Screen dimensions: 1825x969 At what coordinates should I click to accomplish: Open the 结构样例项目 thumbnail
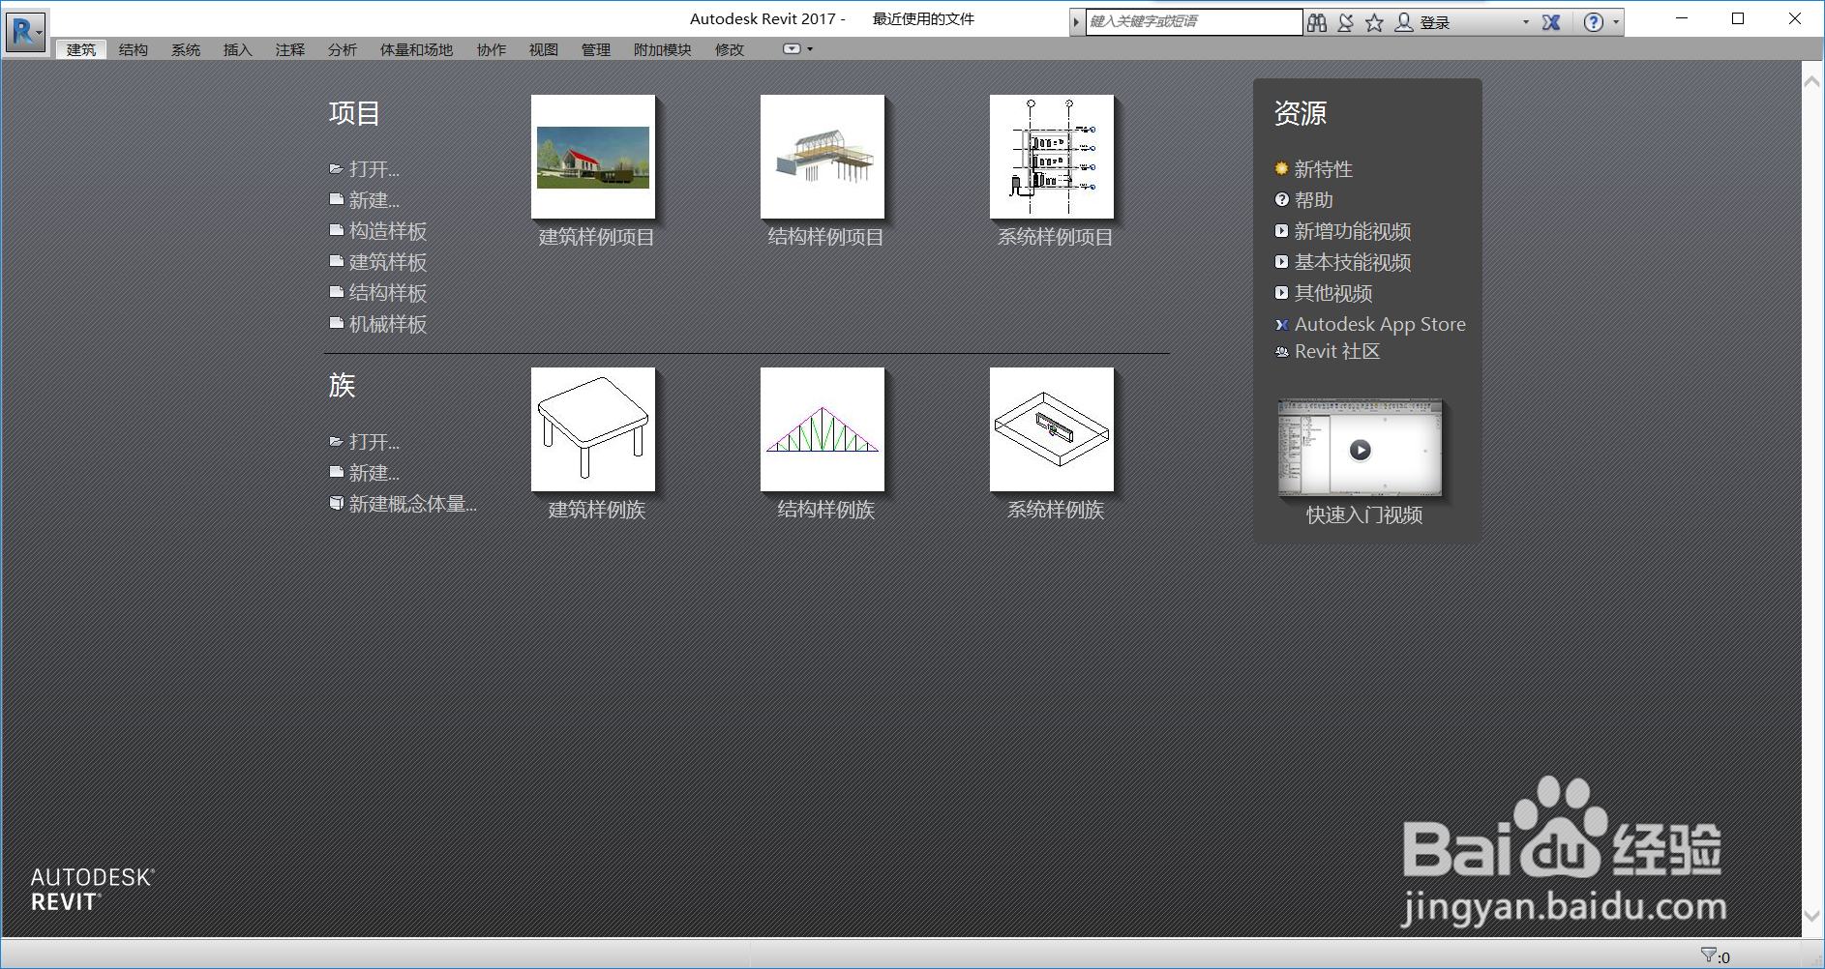click(x=823, y=157)
